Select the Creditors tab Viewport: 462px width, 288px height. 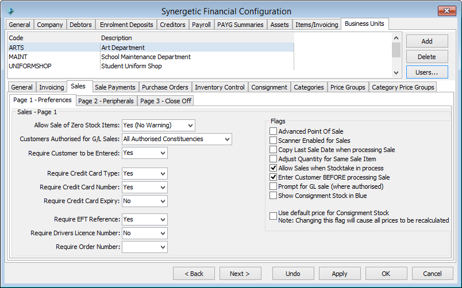[x=172, y=25]
